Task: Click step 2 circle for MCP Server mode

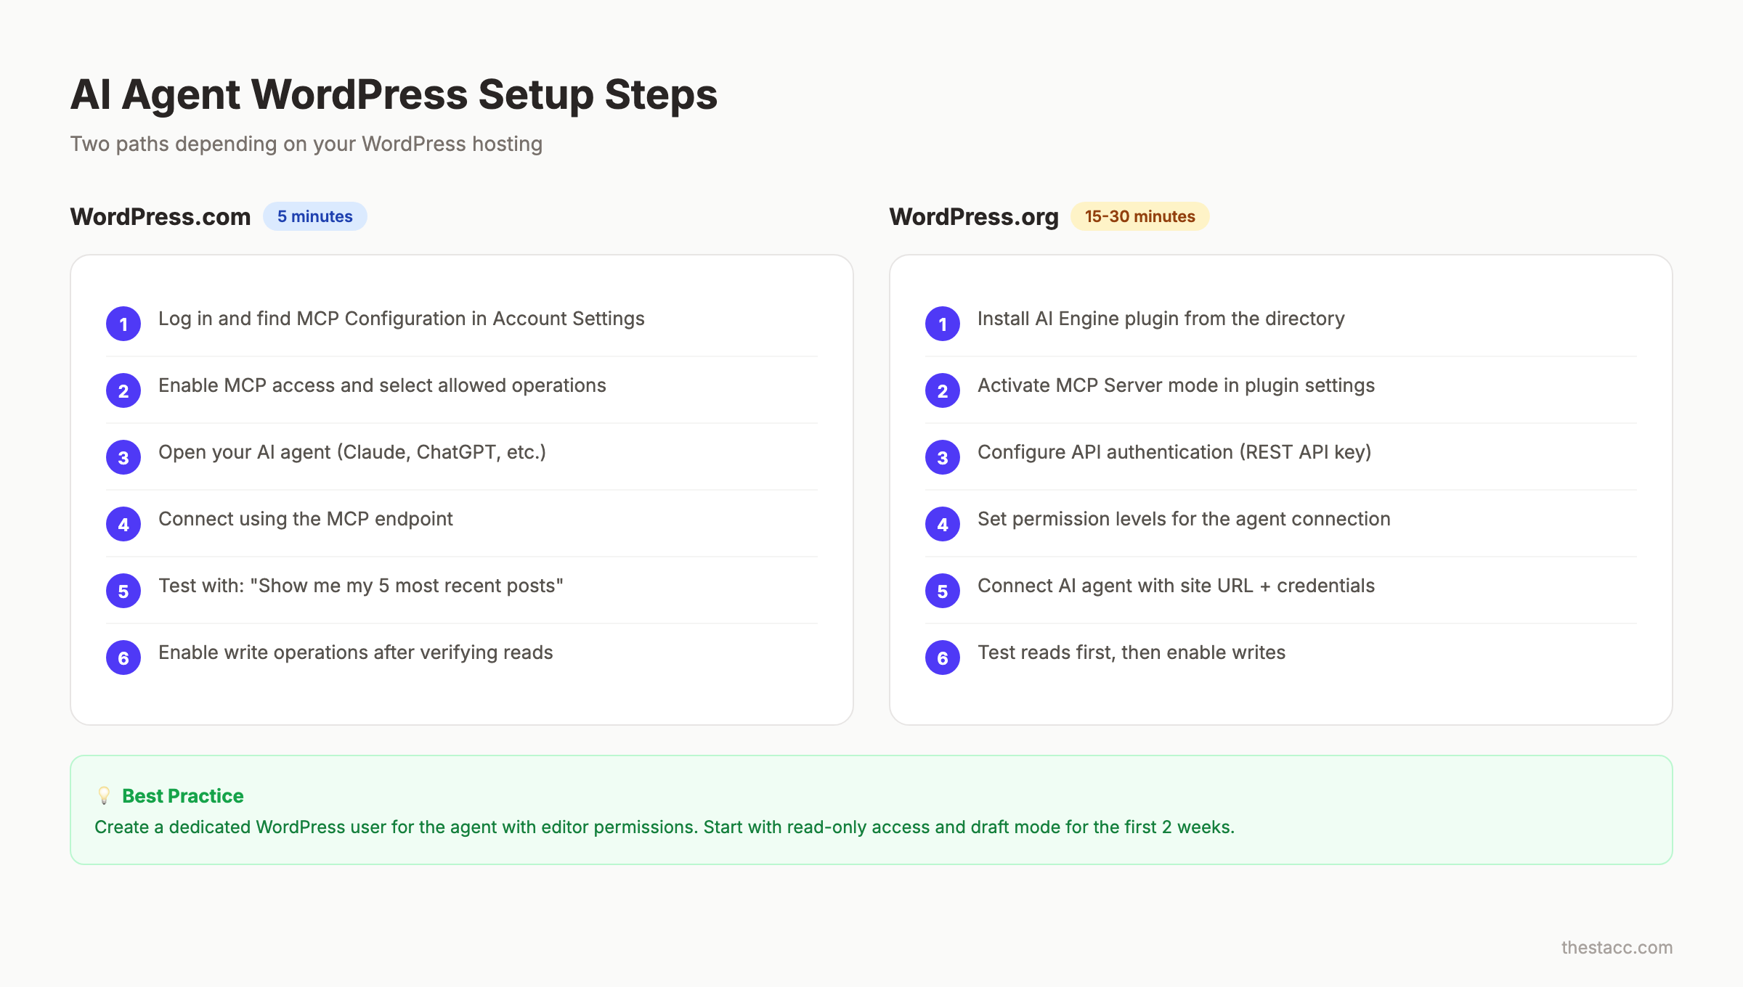Action: [942, 390]
